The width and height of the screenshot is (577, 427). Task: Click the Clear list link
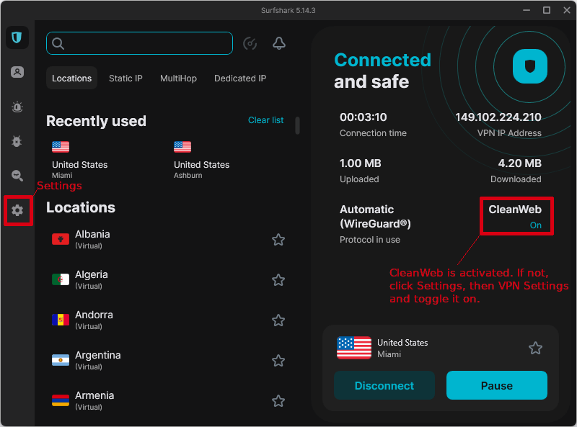pos(265,120)
